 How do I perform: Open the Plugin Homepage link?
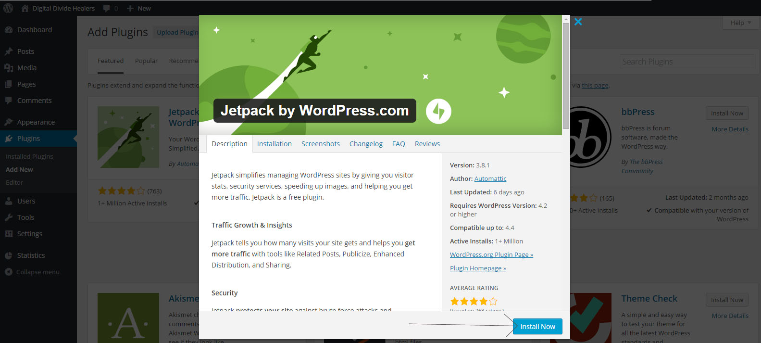[478, 268]
